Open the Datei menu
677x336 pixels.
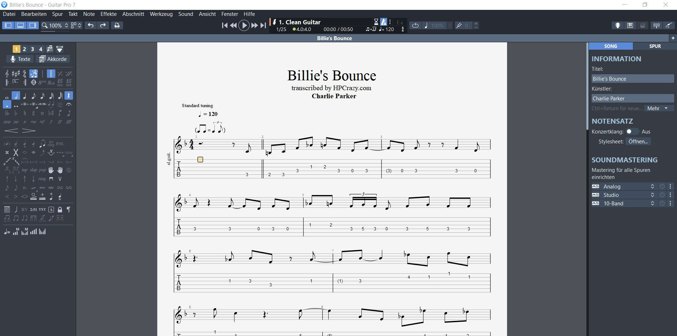click(9, 14)
